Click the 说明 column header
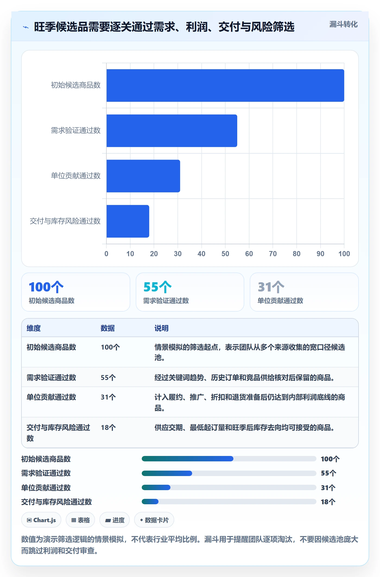This screenshot has width=380, height=577. pos(161,328)
